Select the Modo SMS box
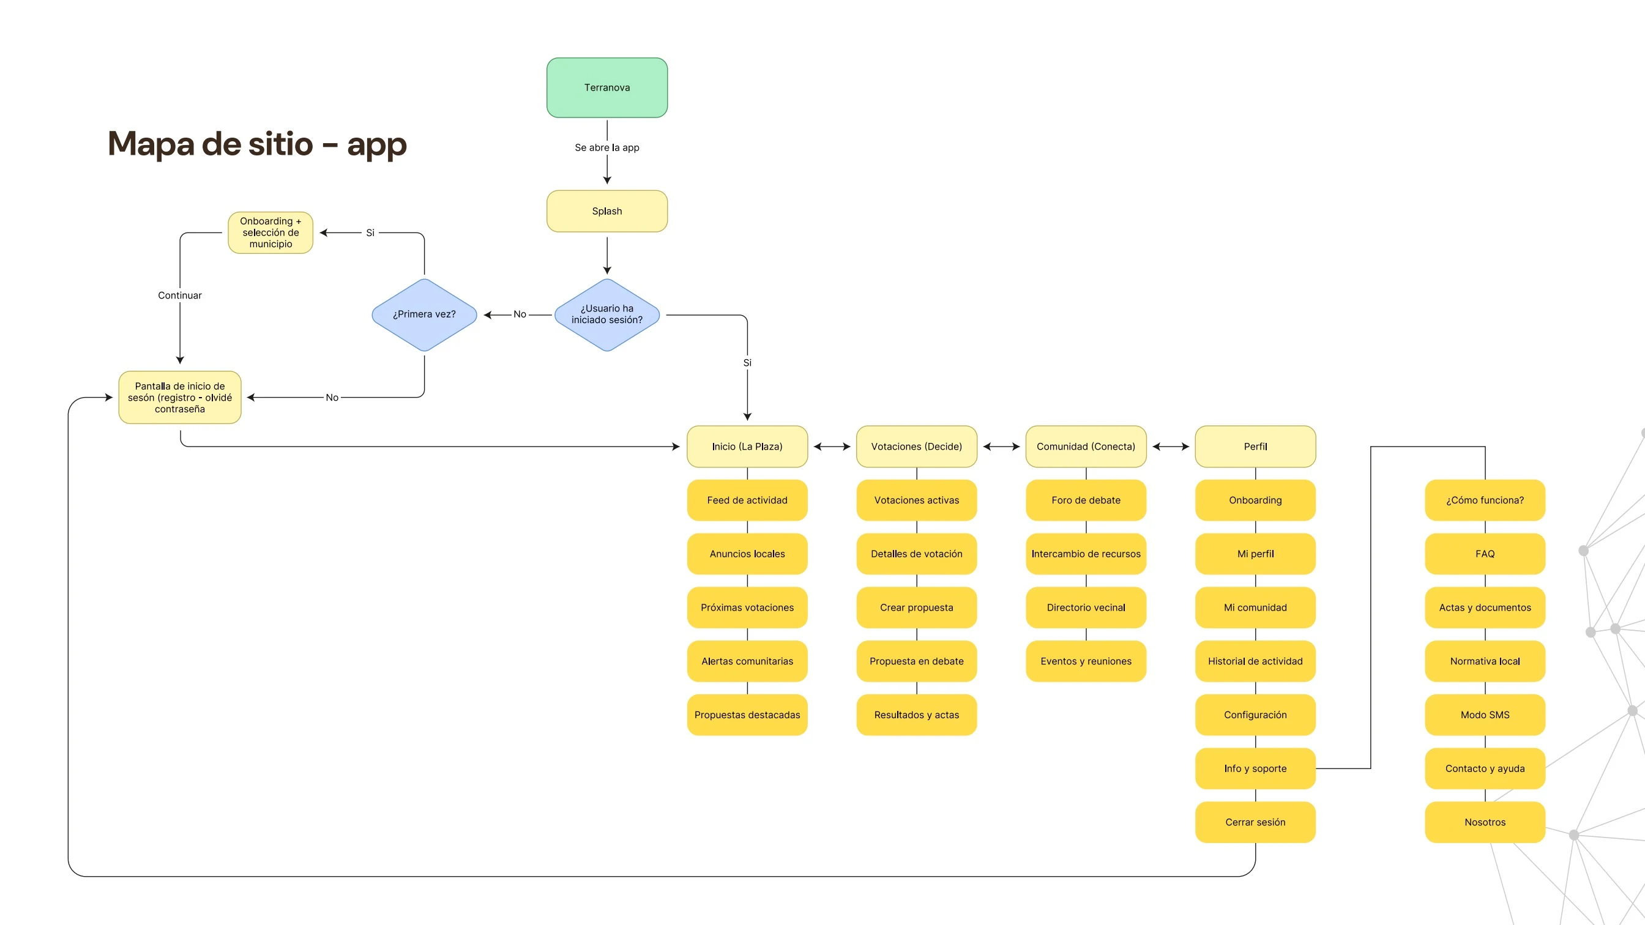This screenshot has width=1645, height=925. (x=1485, y=715)
